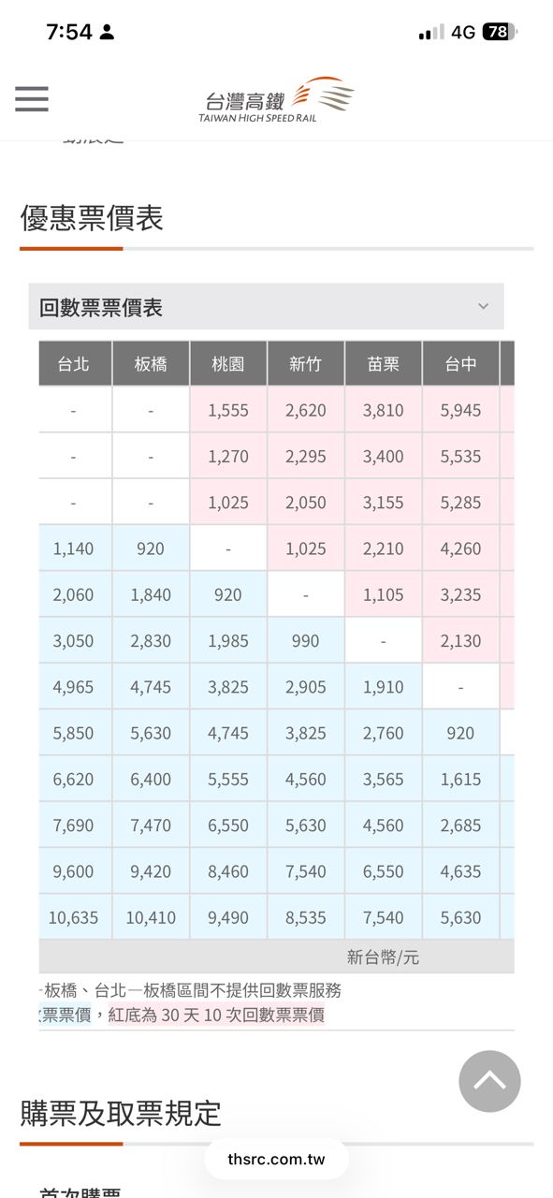Tap the 優惠票價表 section heading
Image resolution: width=553 pixels, height=1198 pixels.
pos(92,218)
